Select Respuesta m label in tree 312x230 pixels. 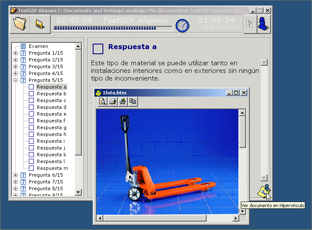point(52,168)
